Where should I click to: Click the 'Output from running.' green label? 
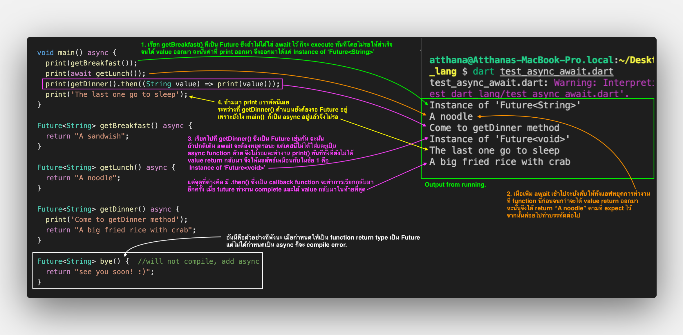(455, 185)
